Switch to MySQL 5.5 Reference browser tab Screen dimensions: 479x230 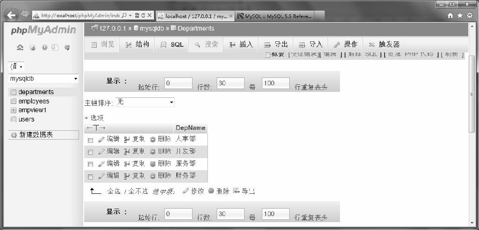tap(275, 16)
